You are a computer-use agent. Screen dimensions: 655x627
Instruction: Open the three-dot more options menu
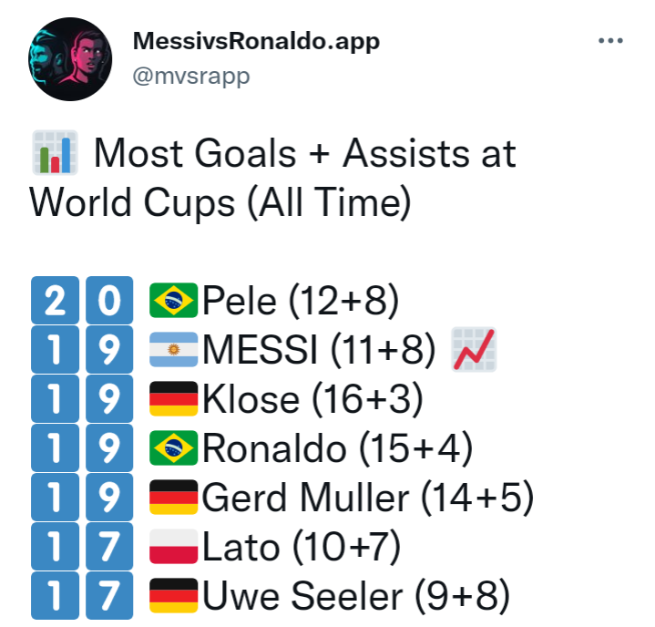point(610,40)
